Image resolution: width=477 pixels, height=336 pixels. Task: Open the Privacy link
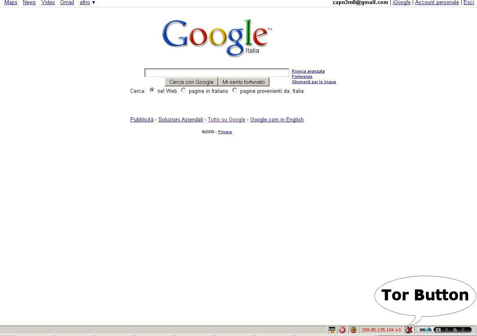pos(225,132)
